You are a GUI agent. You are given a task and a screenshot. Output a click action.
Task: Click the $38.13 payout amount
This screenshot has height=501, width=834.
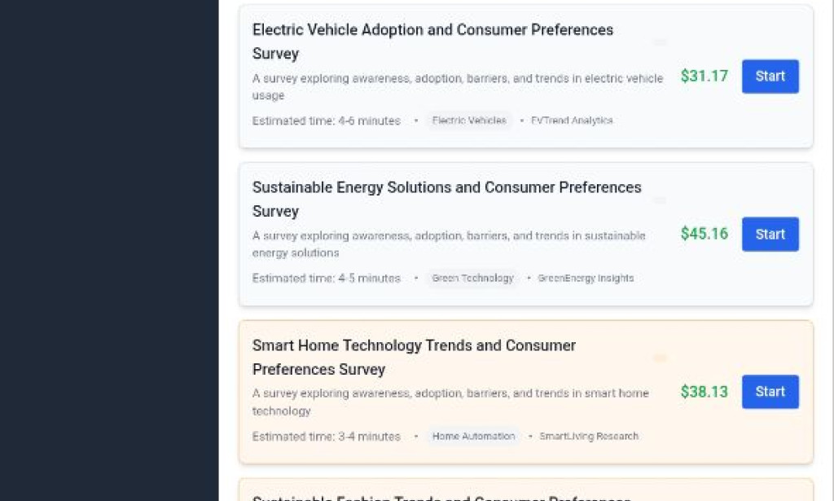tap(704, 392)
